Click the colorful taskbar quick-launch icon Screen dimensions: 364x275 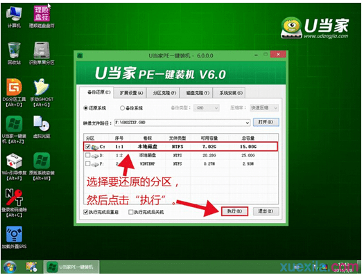31,267
